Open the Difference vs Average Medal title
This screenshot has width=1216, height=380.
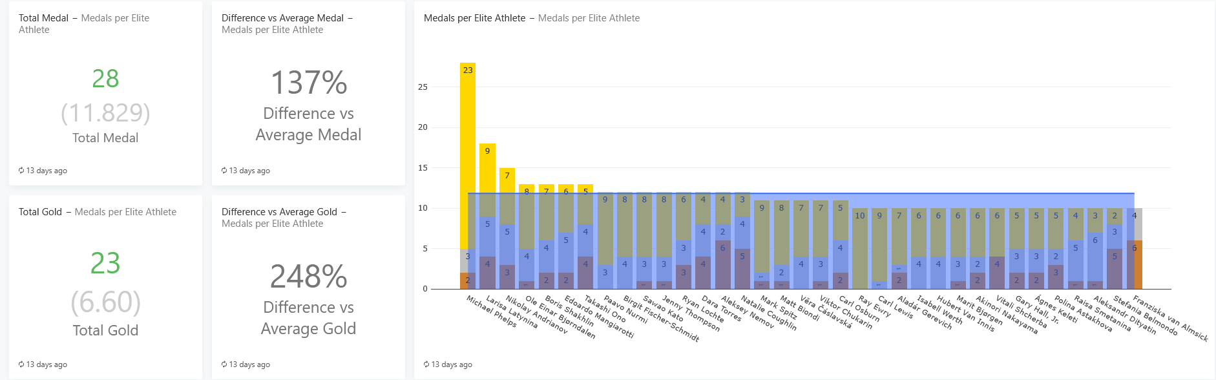[x=282, y=18]
